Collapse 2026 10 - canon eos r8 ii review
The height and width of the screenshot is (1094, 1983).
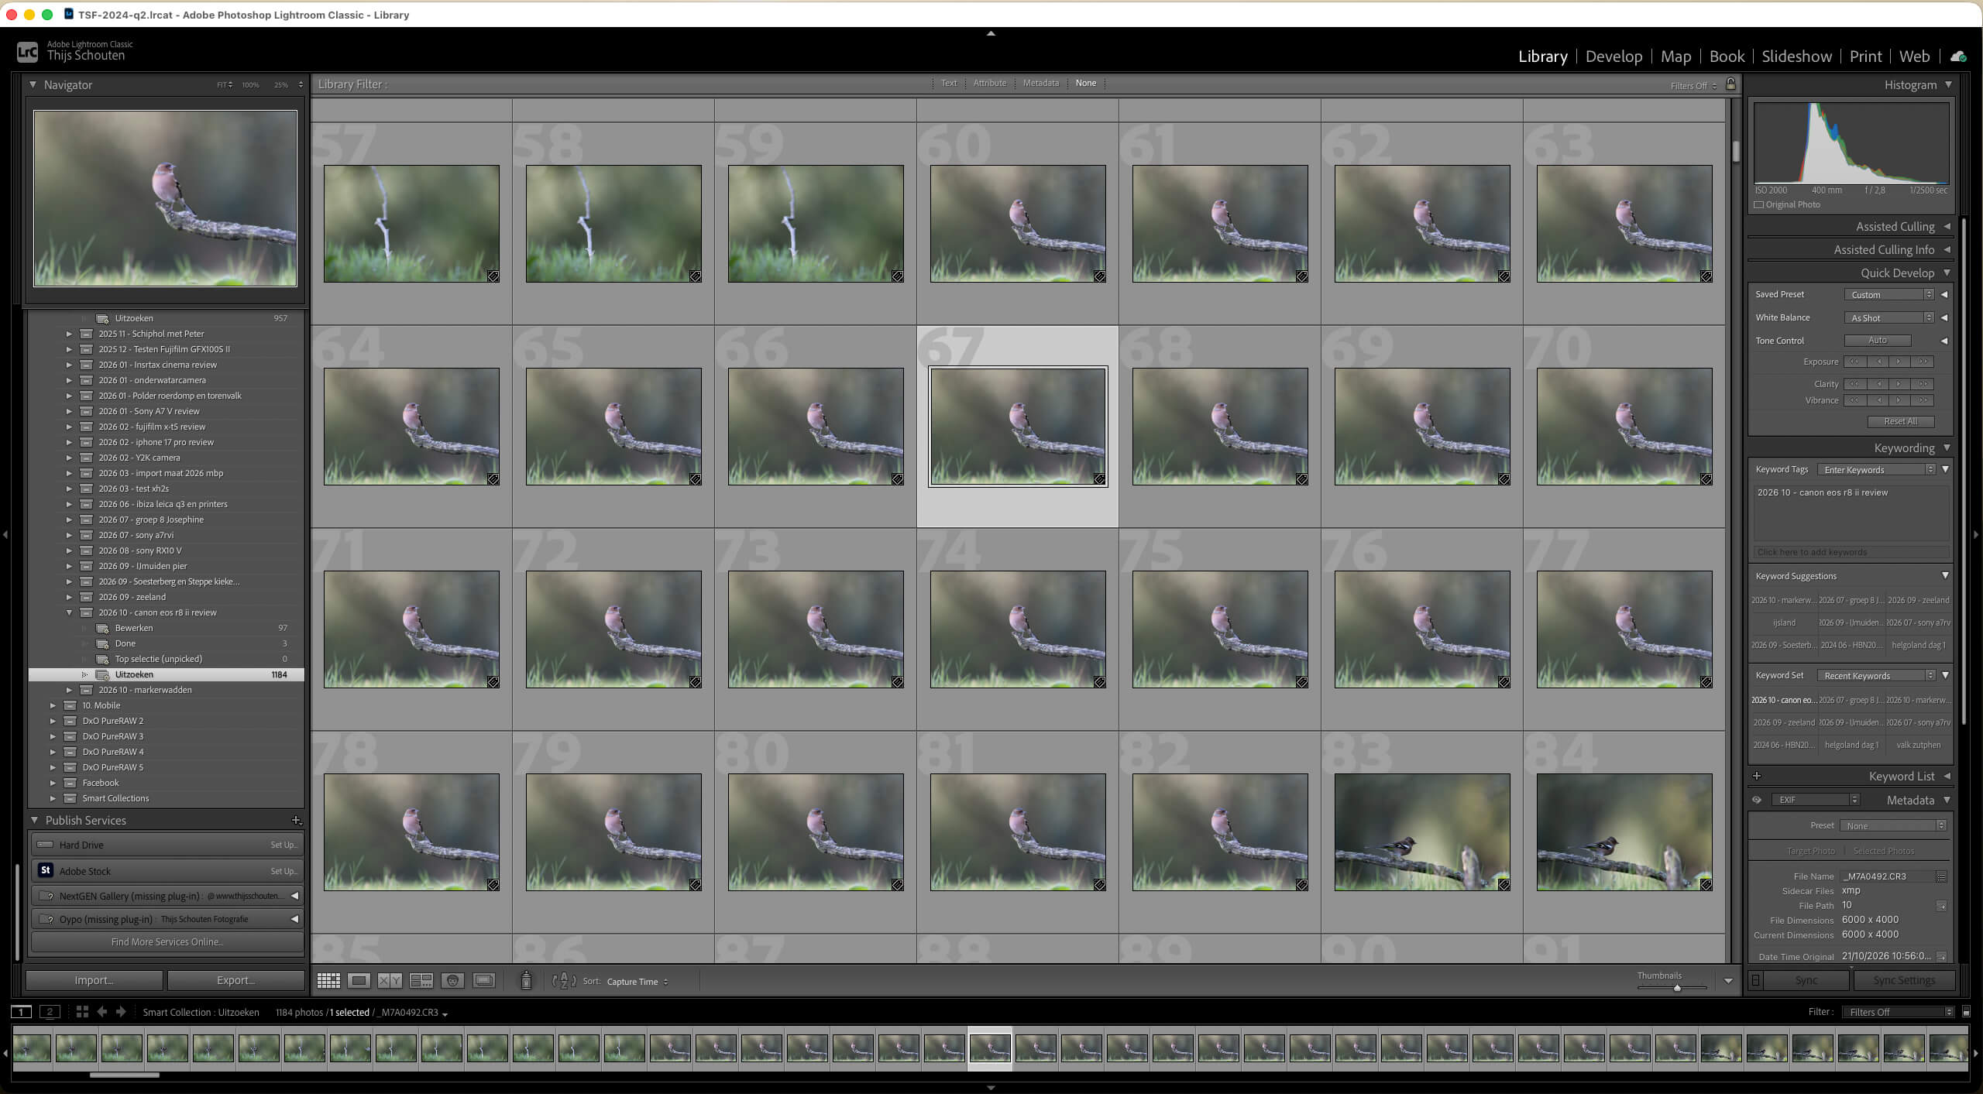tap(69, 612)
